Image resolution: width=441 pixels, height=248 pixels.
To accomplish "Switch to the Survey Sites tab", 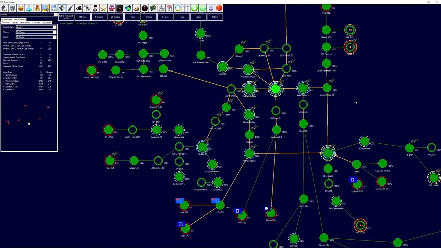I will 7,19.
